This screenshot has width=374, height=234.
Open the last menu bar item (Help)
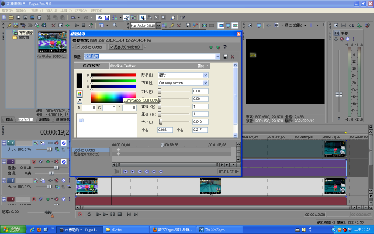[96, 11]
